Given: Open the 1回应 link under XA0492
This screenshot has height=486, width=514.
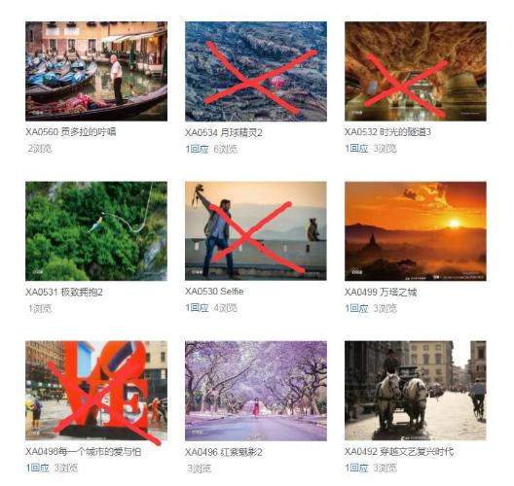Looking at the screenshot, I should [356, 468].
